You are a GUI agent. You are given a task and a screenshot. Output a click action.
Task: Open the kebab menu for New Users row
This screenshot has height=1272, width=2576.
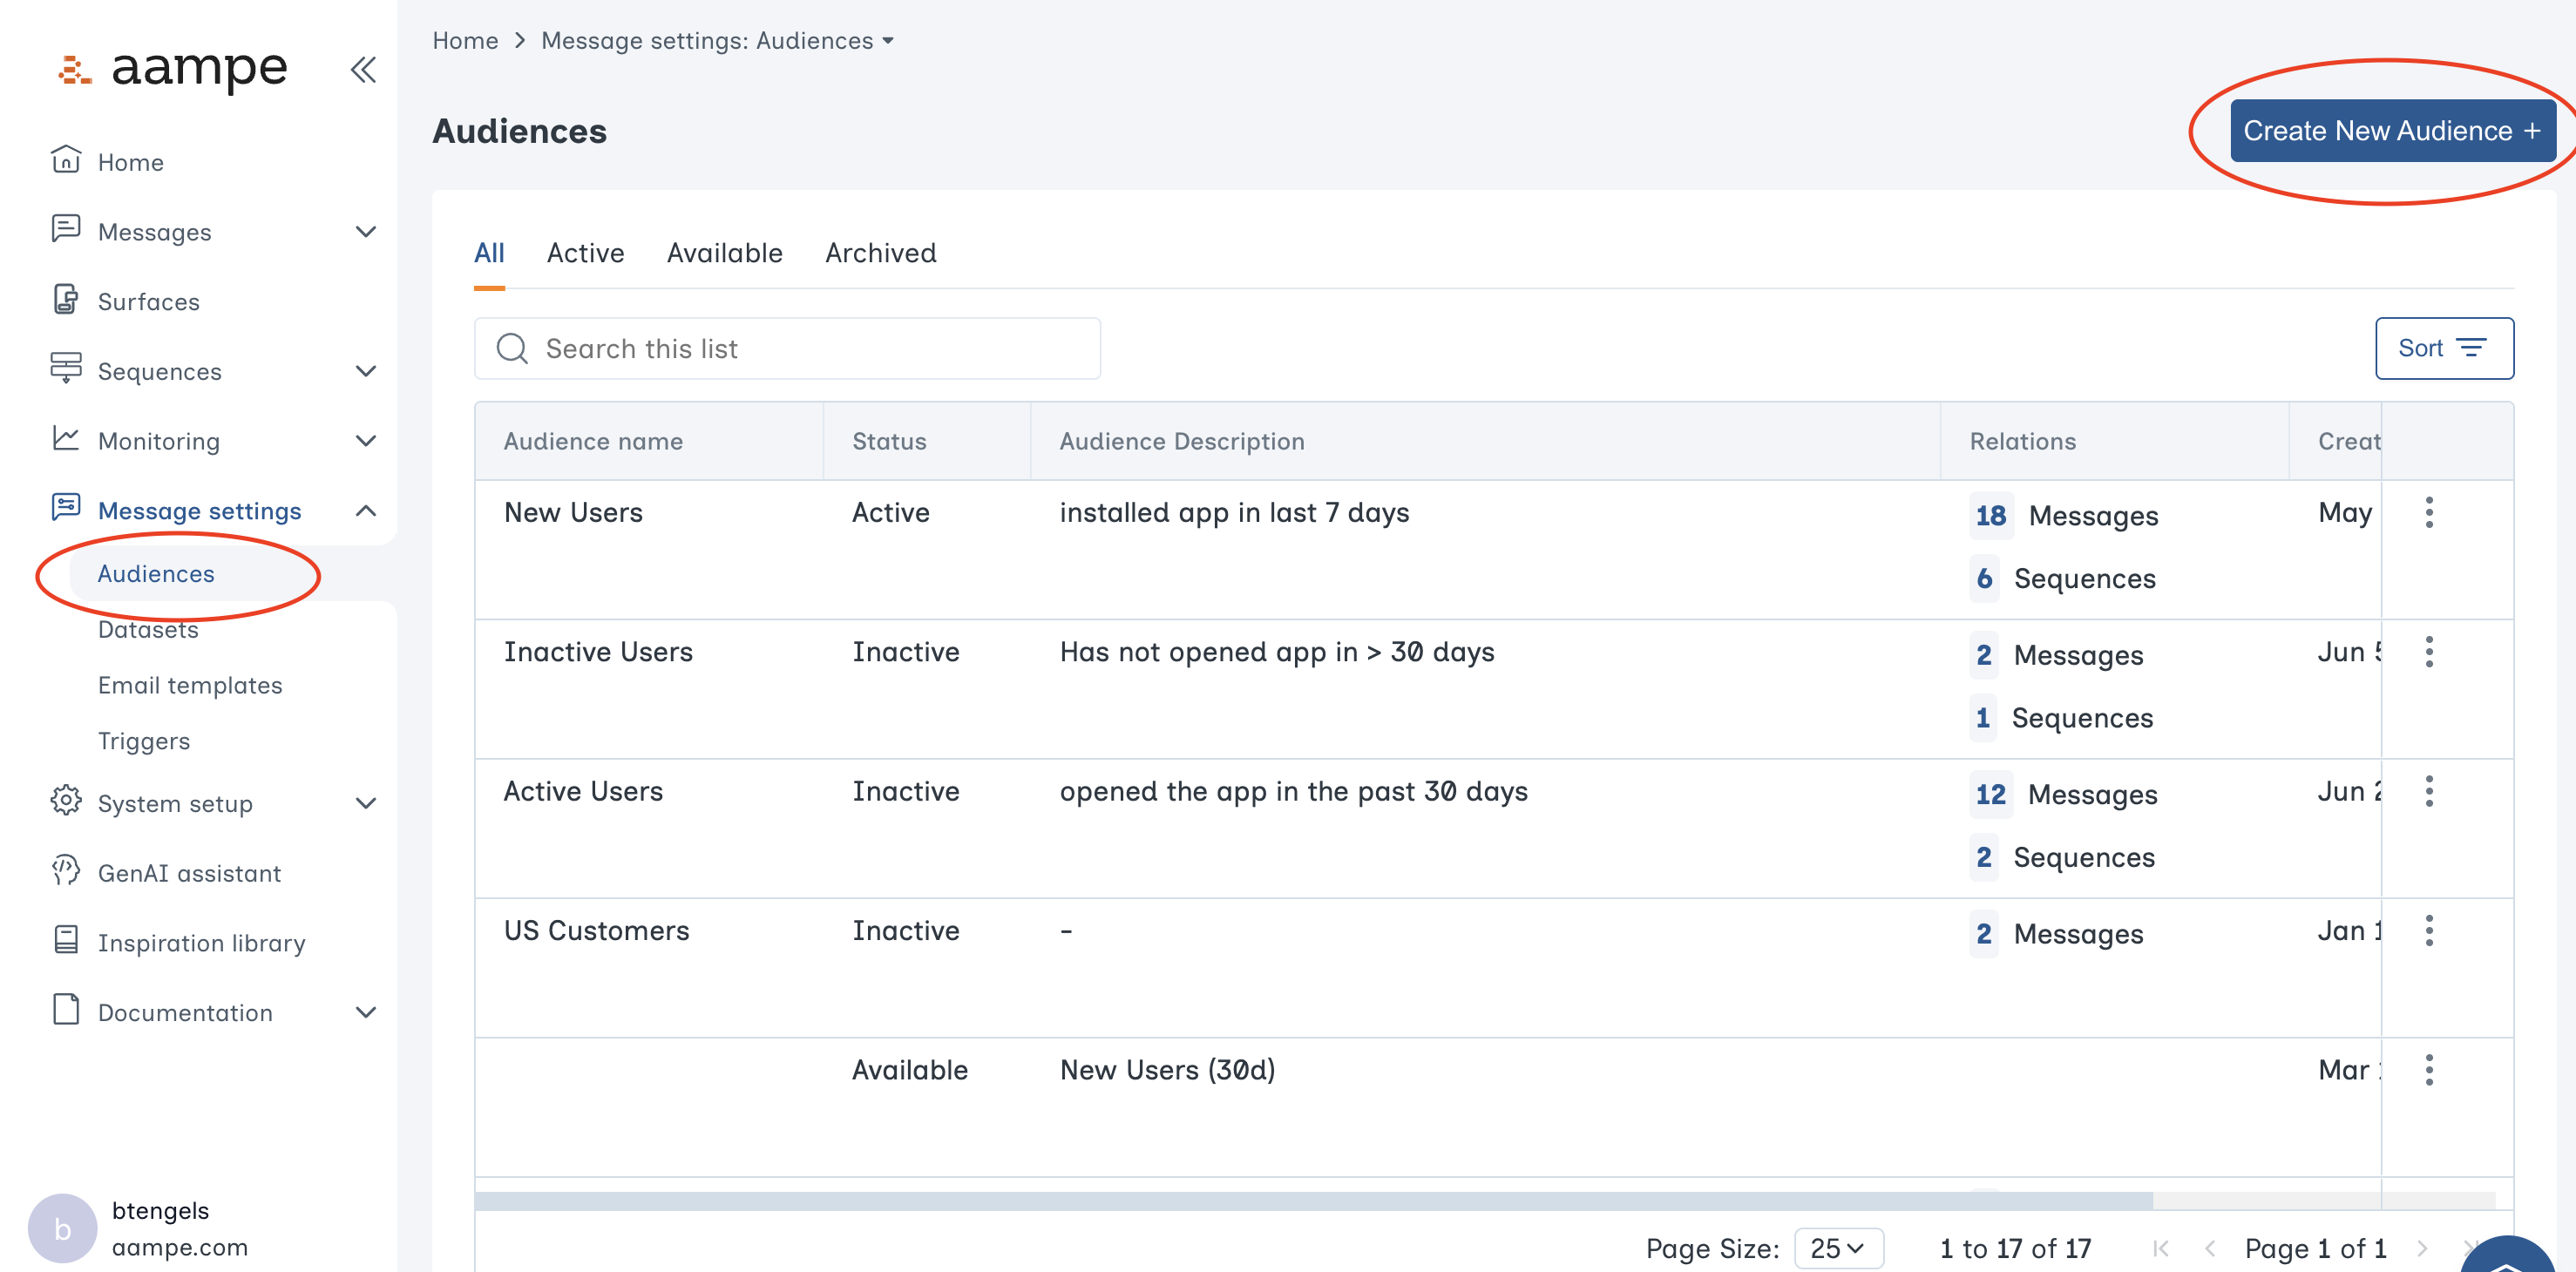click(x=2430, y=512)
